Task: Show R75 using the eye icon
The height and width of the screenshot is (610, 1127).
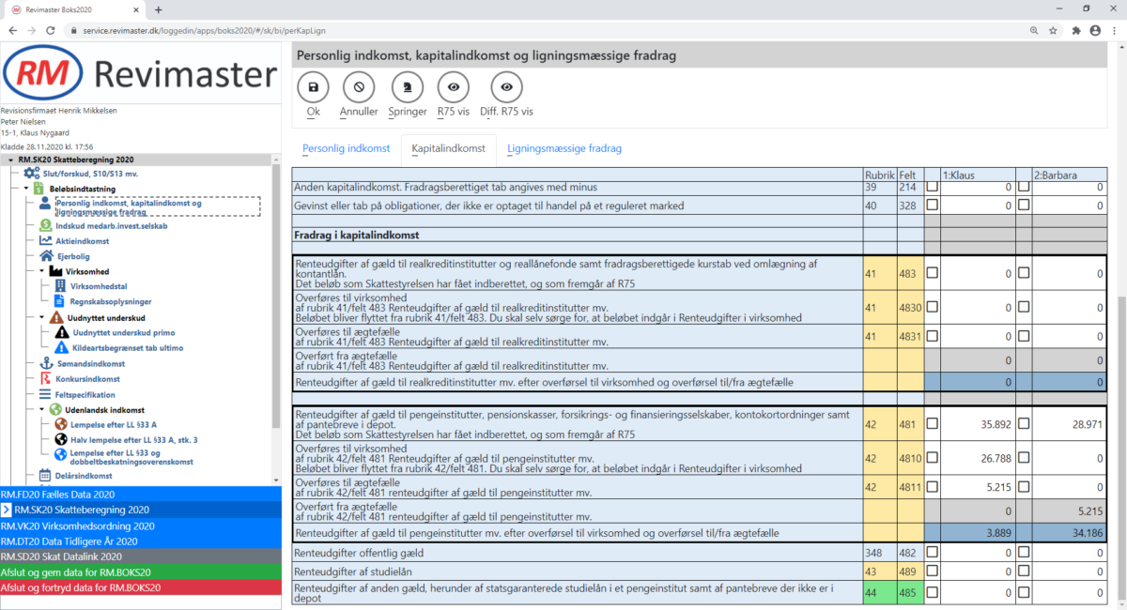Action: click(454, 87)
